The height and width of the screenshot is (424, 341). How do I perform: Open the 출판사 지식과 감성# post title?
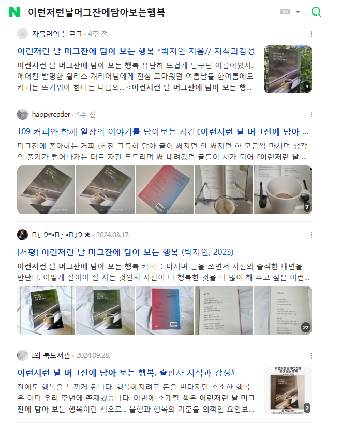click(x=126, y=373)
